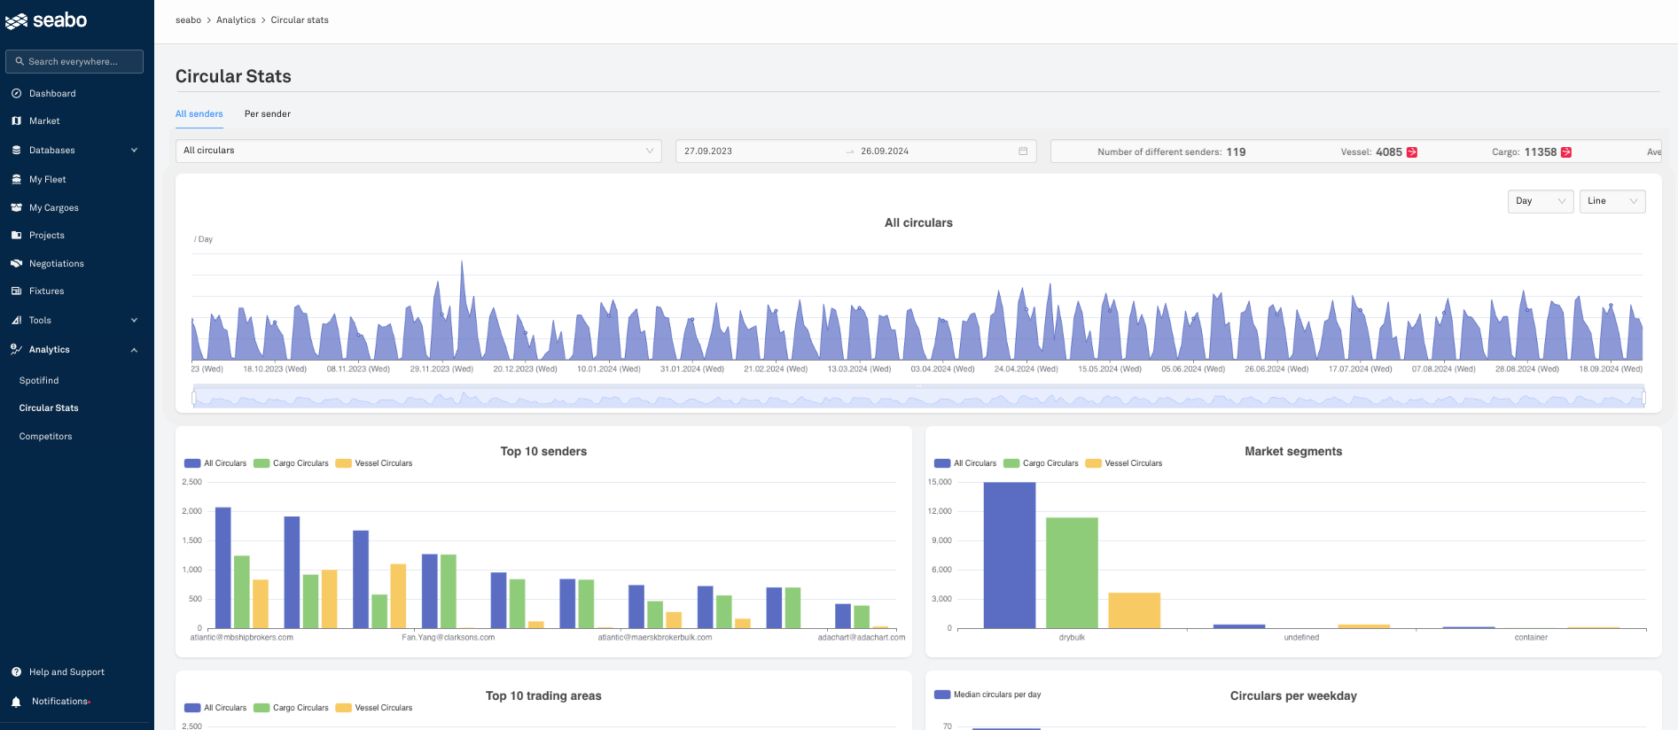Screen dimensions: 1678x730
Task: Click the Dashboard icon in sidebar
Action: (16, 93)
